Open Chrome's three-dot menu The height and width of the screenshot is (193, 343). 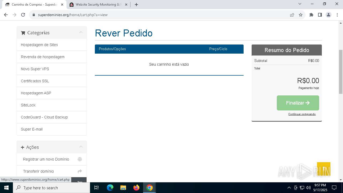tap(337, 15)
